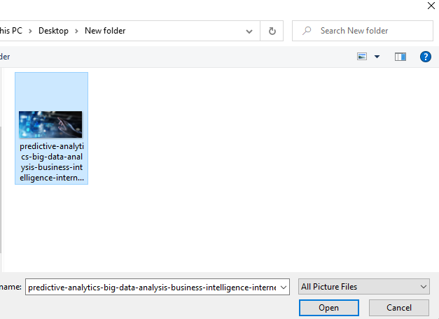Expand the chevron between Desktop and New folder
Screen dimensions: 439x319
point(77,31)
